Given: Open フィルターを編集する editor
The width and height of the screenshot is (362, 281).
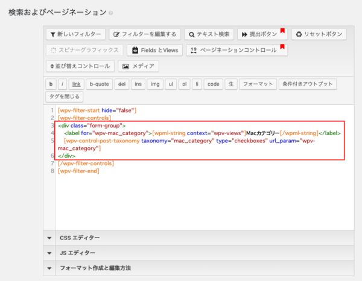Looking at the screenshot, I should 145,34.
